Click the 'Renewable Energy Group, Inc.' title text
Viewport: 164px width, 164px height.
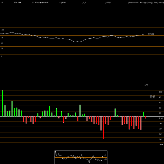tap(143, 3)
